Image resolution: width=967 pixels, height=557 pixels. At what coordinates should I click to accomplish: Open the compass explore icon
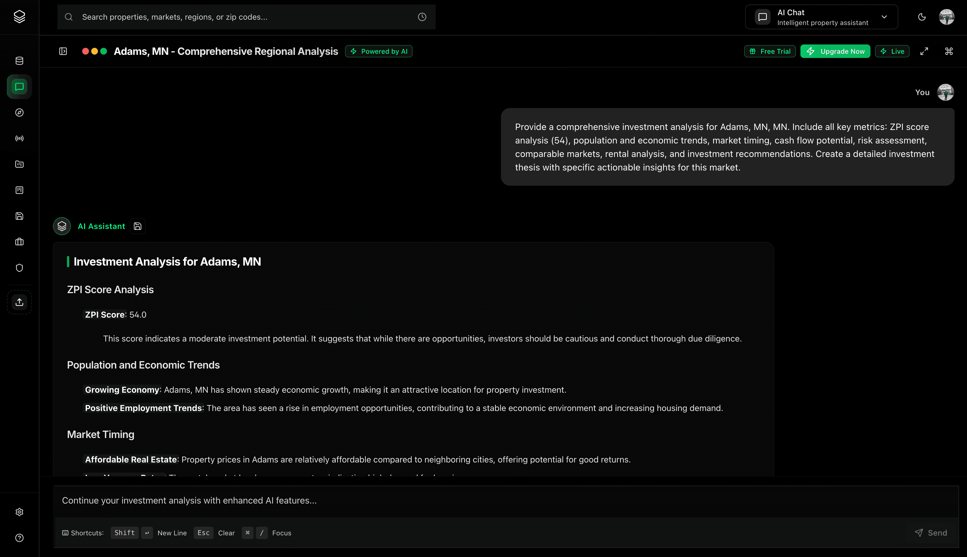(x=19, y=113)
